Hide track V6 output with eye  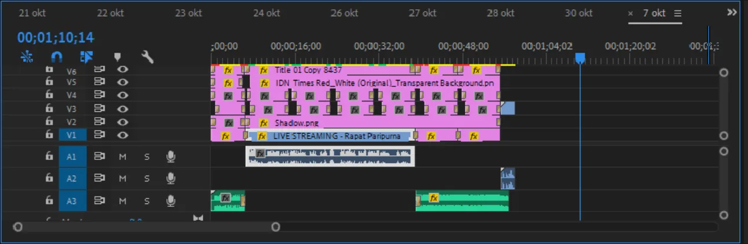point(122,69)
